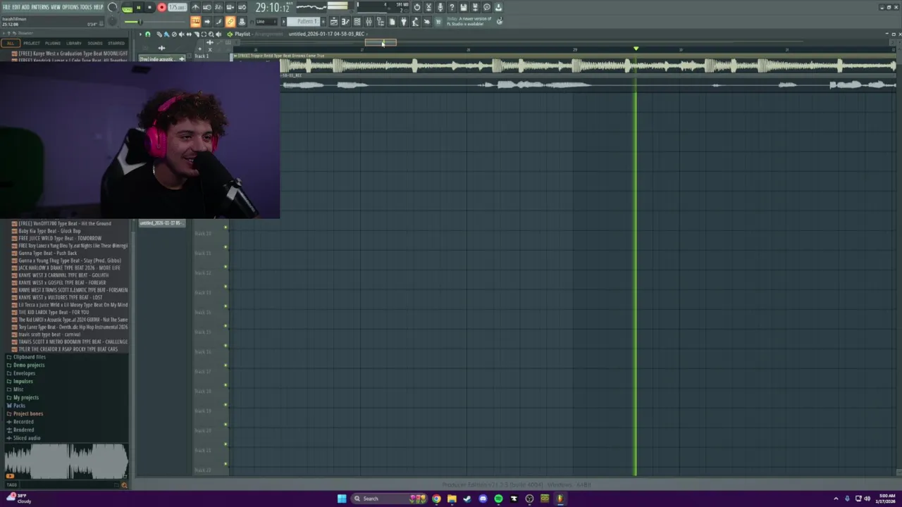This screenshot has height=507, width=902.
Task: Toggle the playlist magnet snap icon
Action: 147,34
